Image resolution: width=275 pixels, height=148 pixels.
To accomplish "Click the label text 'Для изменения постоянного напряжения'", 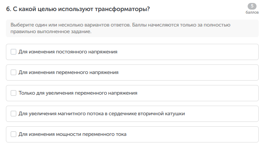I will point(68,52).
